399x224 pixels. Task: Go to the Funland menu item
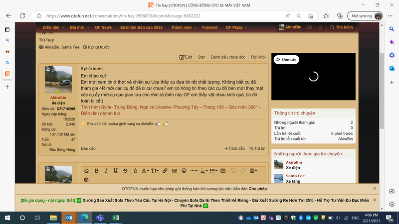[x=209, y=27]
